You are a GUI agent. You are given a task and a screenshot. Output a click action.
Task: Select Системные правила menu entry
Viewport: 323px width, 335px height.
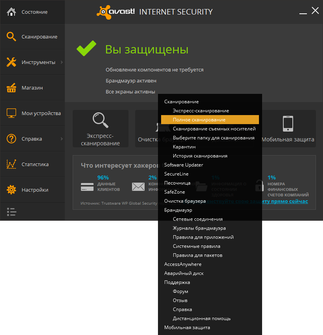(210, 246)
